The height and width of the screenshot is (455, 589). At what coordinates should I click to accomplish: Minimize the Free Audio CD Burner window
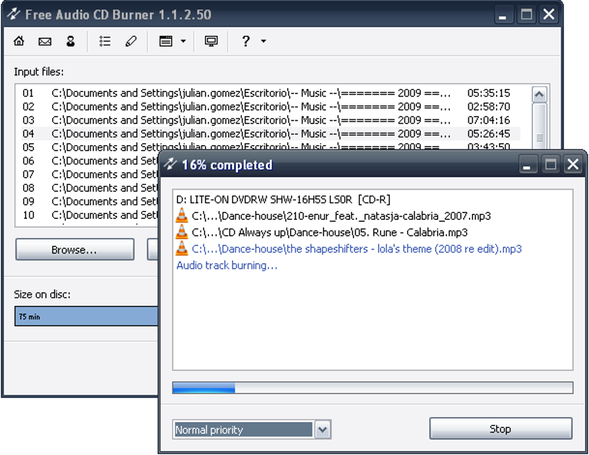pyautogui.click(x=502, y=14)
